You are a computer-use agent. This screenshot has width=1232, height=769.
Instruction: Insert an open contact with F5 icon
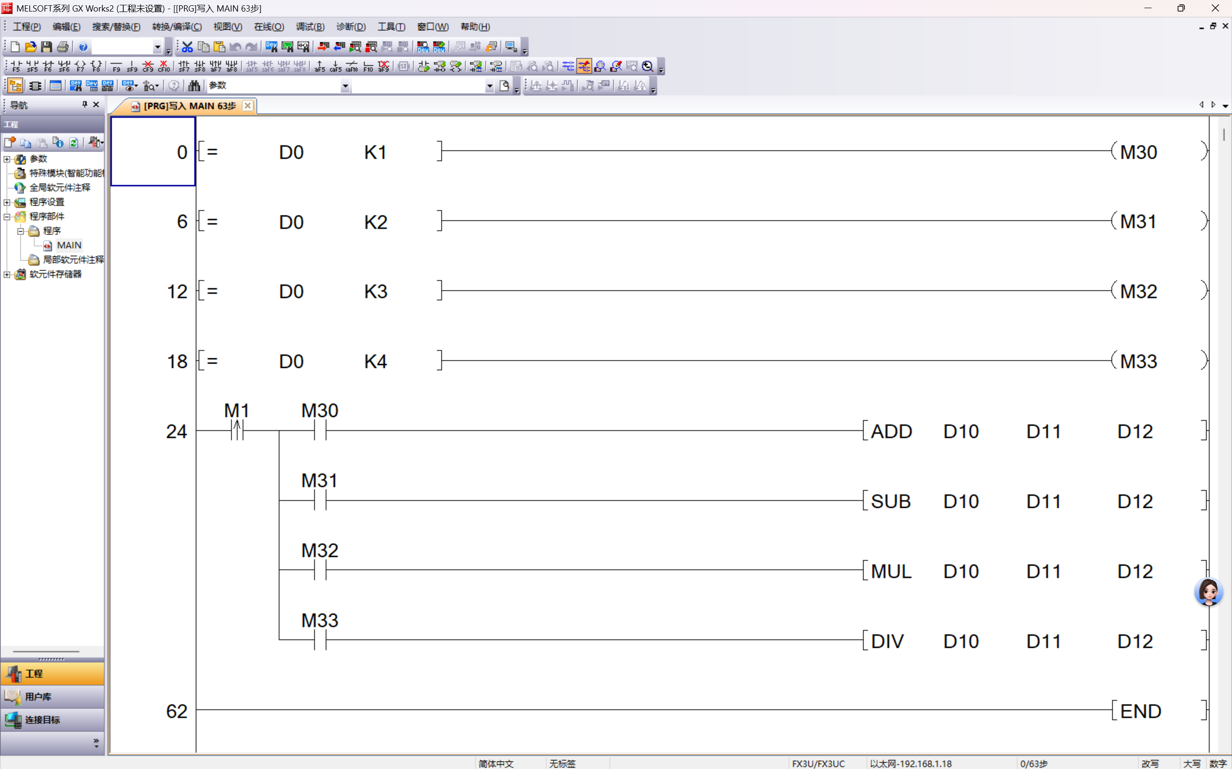15,66
